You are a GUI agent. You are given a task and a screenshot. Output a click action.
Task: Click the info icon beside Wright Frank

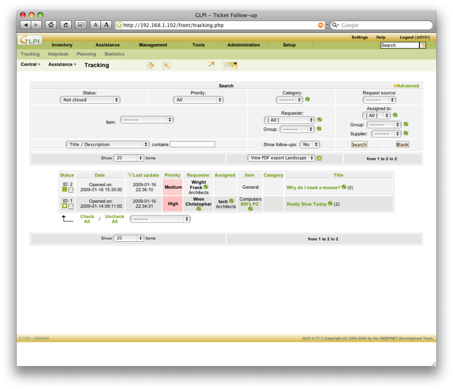pyautogui.click(x=206, y=187)
